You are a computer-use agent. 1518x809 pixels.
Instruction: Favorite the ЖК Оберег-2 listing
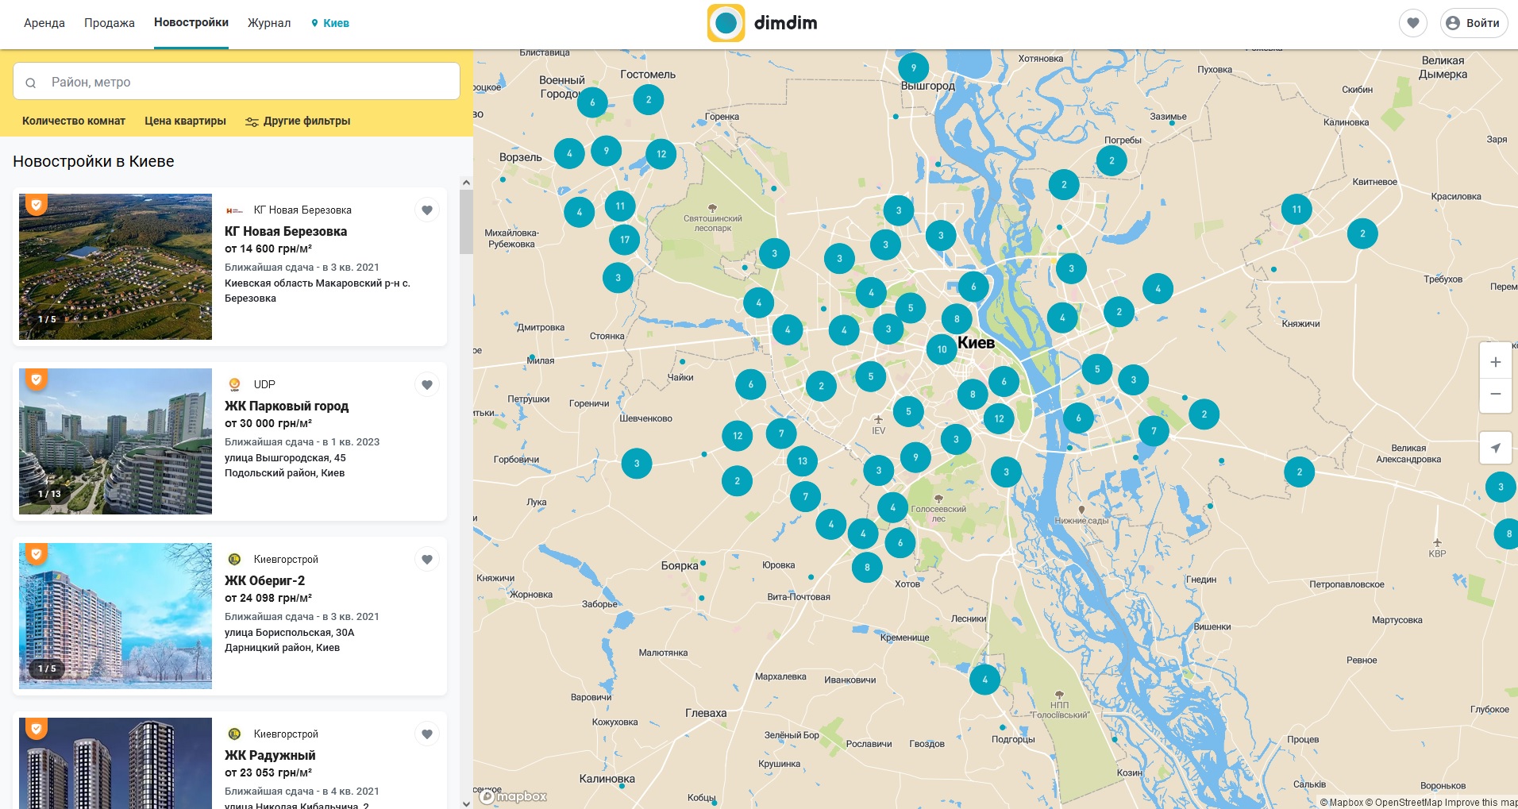(427, 559)
